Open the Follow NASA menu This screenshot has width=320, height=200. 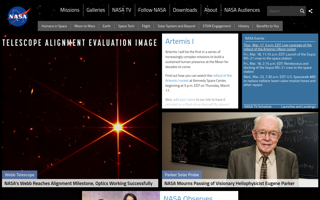coord(152,10)
